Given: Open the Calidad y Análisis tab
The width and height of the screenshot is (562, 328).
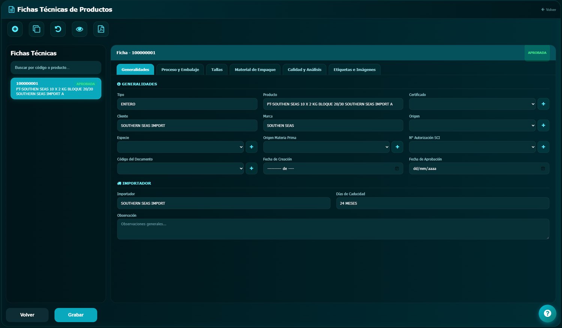Looking at the screenshot, I should tap(305, 70).
